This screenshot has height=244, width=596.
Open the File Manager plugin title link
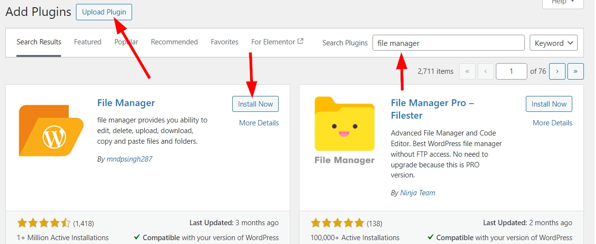(126, 103)
